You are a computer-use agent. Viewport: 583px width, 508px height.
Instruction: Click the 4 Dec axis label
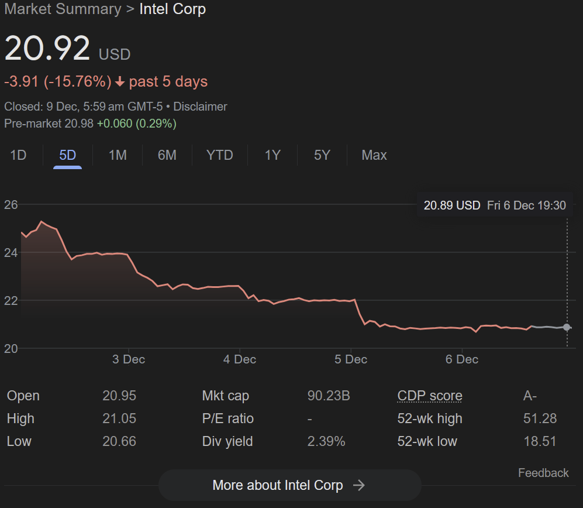[x=239, y=359]
